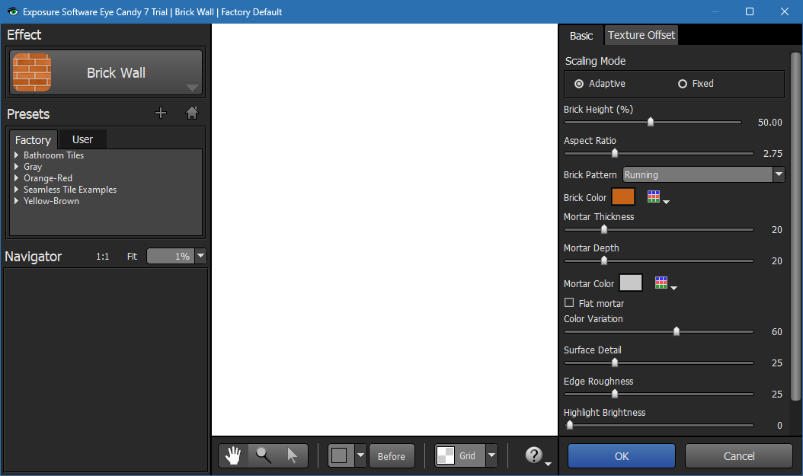Switch to the Basic tab
Image resolution: width=803 pixels, height=476 pixels.
point(581,36)
